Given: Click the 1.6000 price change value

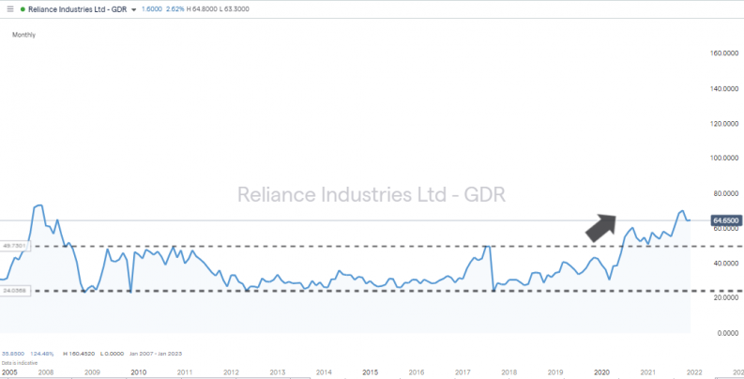Looking at the screenshot, I should click(151, 9).
